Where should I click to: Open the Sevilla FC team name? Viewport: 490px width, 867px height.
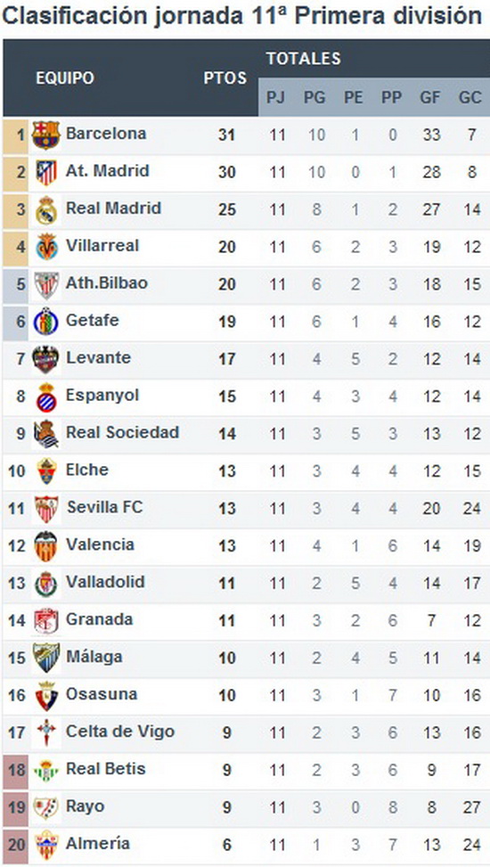point(104,507)
